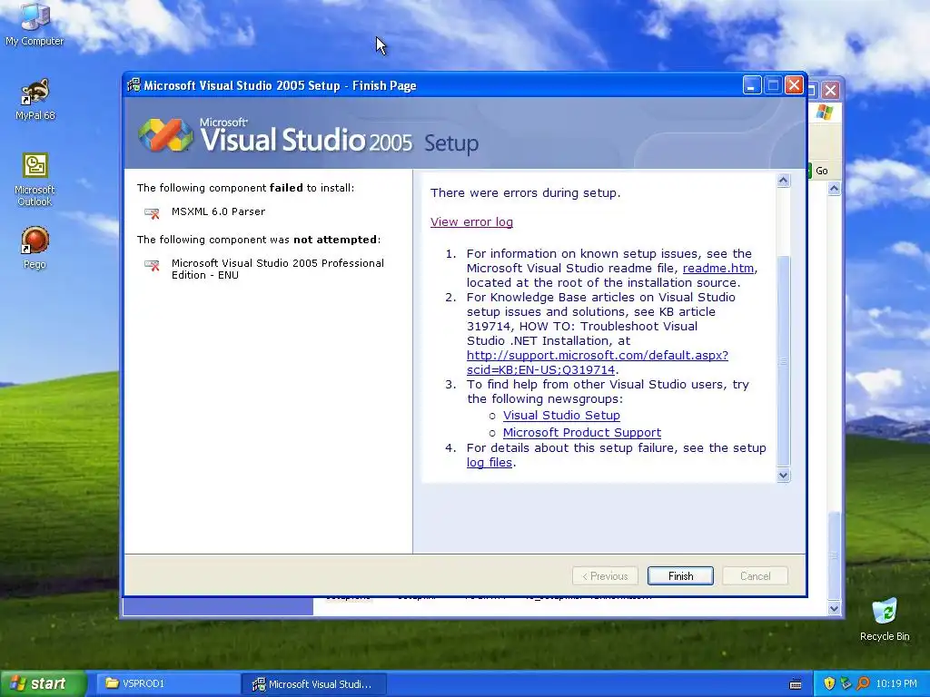The width and height of the screenshot is (930, 697).
Task: Click the scroll down arrow in the error details pane
Action: [x=784, y=475]
